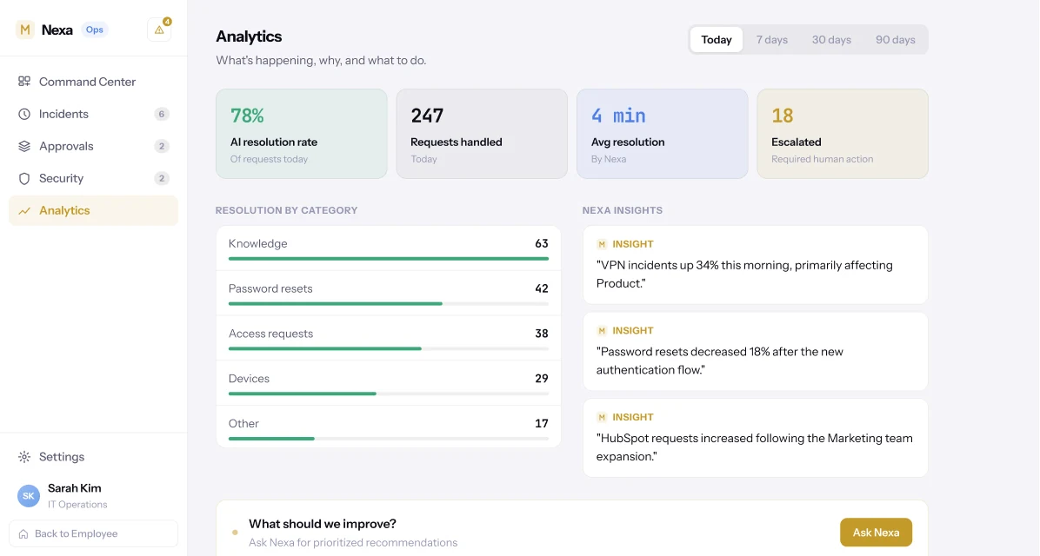Click the Other category progress bar
The image size is (1040, 556).
[389, 439]
